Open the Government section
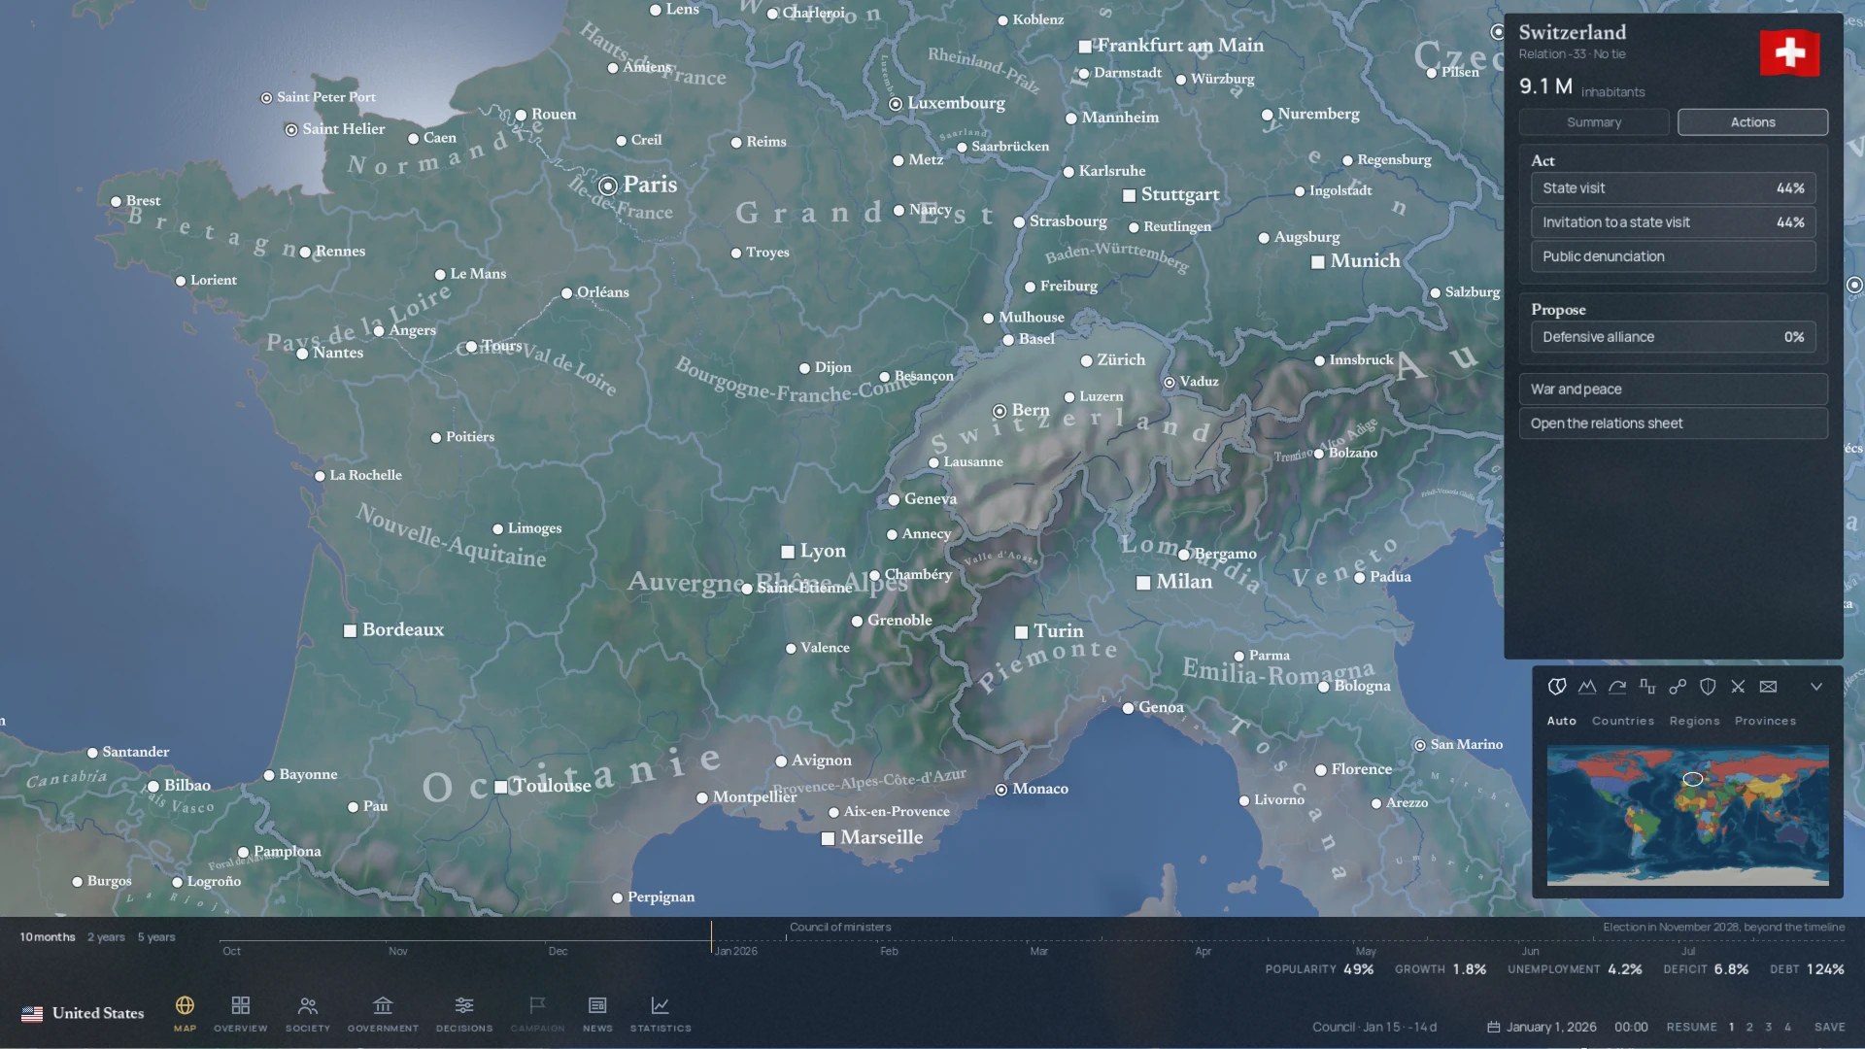The image size is (1865, 1049). pyautogui.click(x=383, y=1013)
